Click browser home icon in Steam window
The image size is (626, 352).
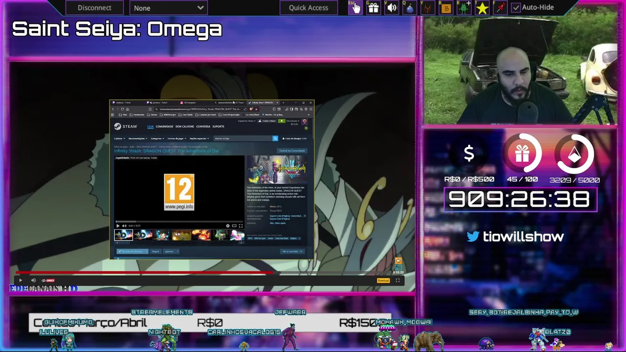(128, 109)
